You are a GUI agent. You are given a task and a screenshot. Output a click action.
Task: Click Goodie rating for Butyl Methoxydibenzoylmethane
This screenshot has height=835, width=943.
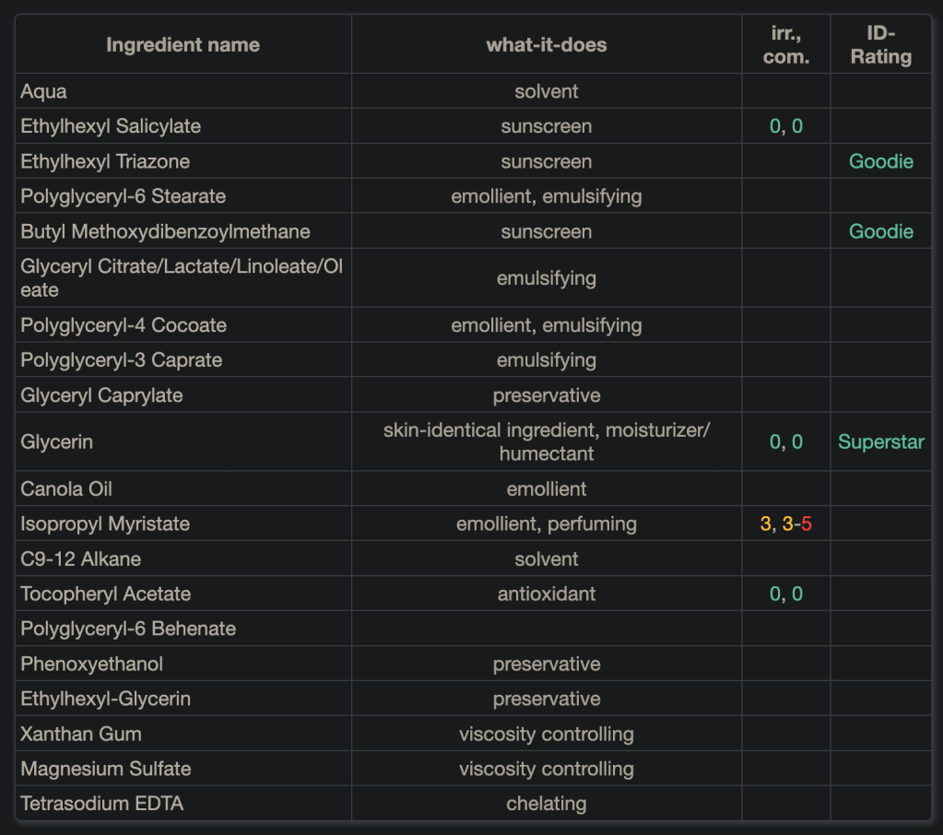[880, 231]
